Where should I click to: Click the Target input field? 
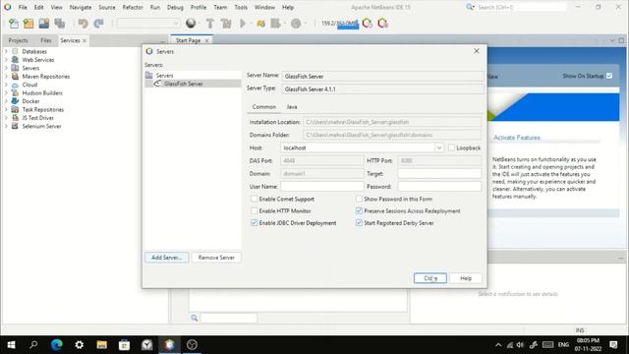439,173
